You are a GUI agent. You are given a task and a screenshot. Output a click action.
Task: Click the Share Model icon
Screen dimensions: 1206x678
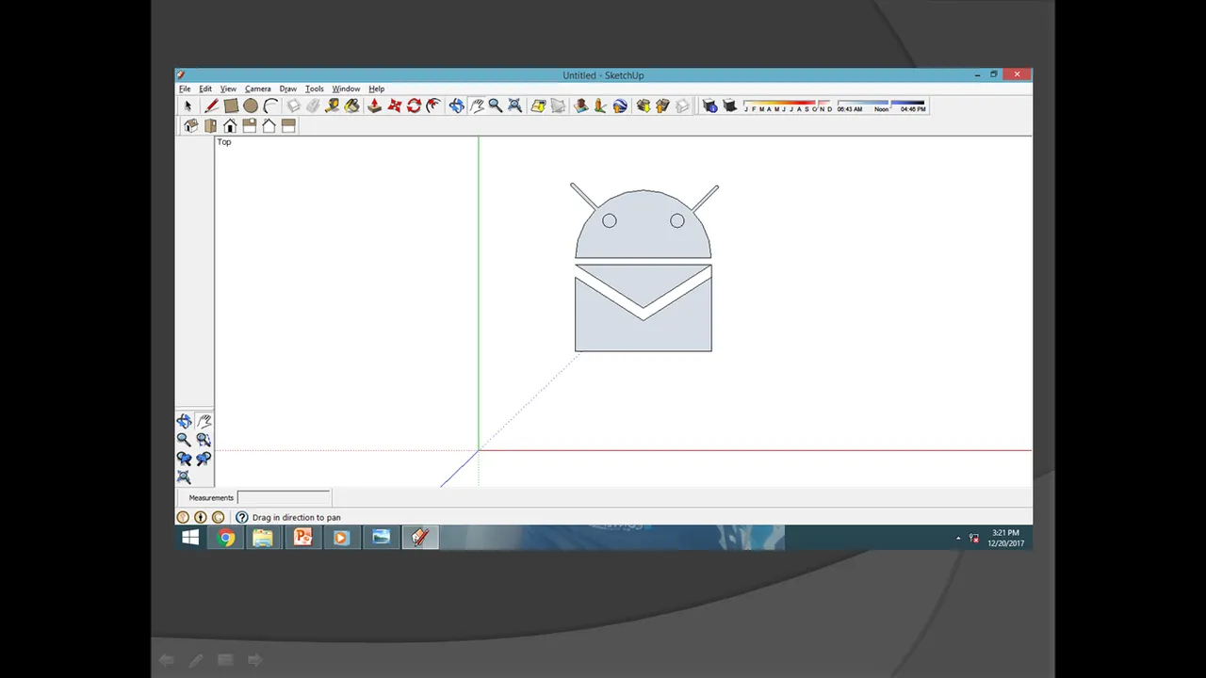662,106
